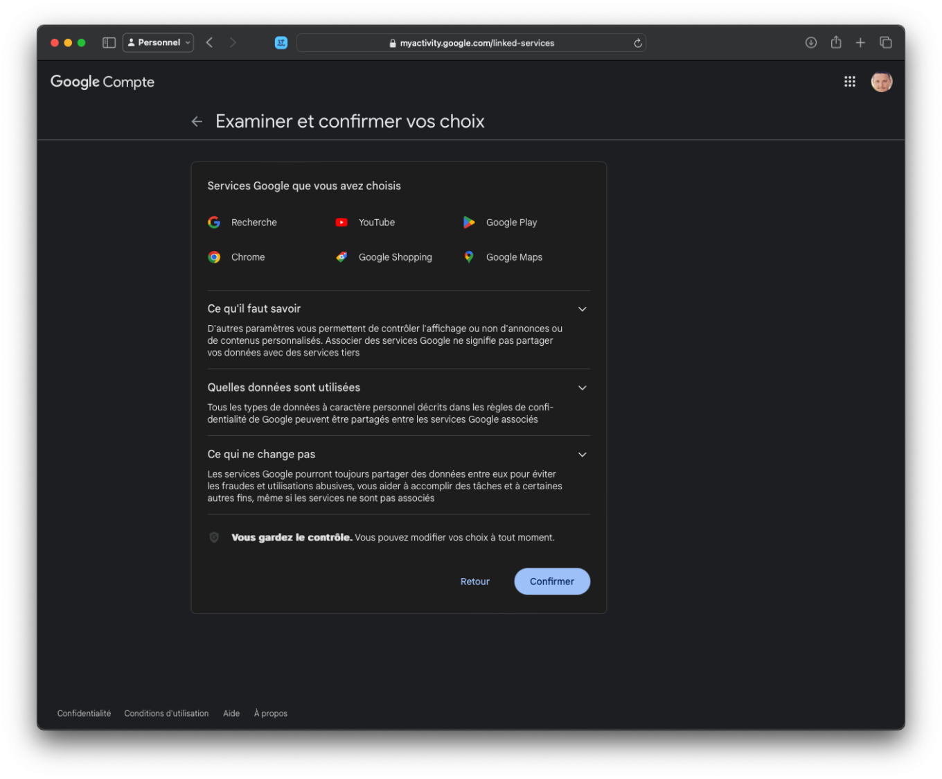Minimize the Safari window with yellow button

(x=68, y=42)
